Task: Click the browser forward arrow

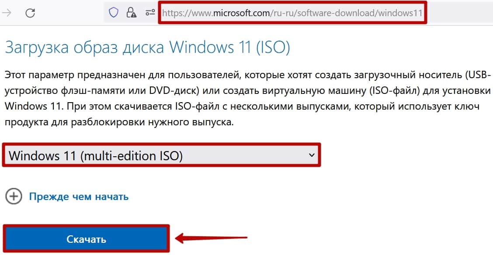Action: click(7, 13)
